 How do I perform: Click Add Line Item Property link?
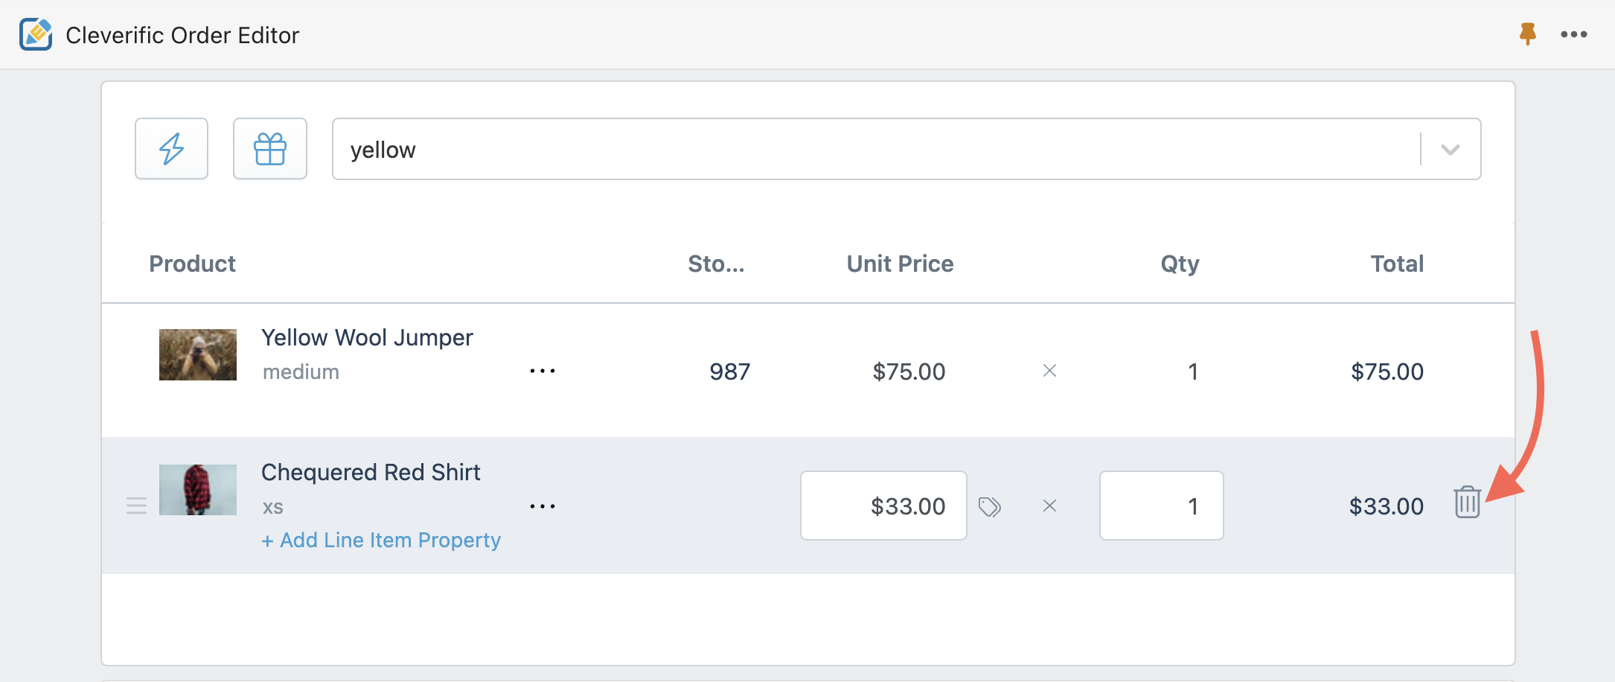[381, 540]
